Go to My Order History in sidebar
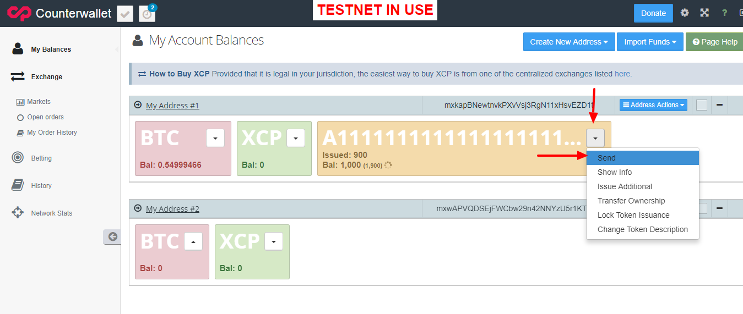The image size is (743, 314). click(52, 133)
